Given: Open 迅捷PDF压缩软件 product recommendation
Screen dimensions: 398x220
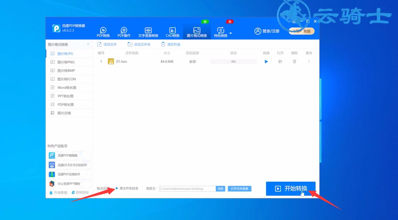Looking at the screenshot, I should pos(70,174).
